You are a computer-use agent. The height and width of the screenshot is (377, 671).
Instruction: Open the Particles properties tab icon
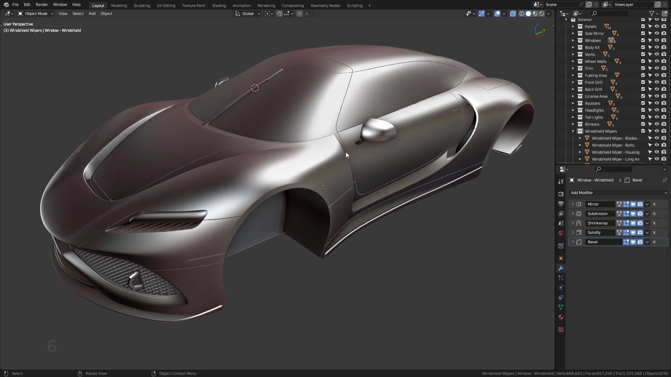(561, 278)
